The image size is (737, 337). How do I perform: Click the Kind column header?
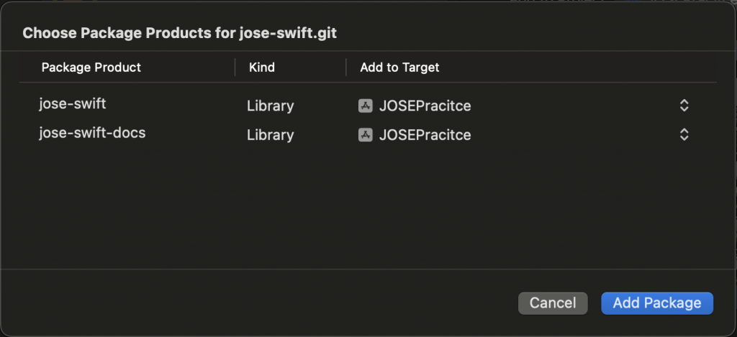click(x=262, y=68)
